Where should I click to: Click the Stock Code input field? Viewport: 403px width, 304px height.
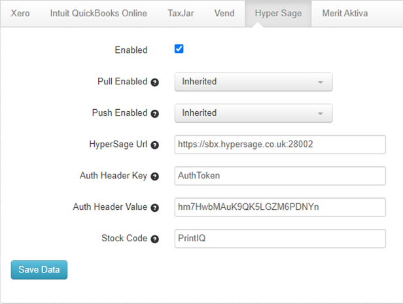pyautogui.click(x=280, y=239)
